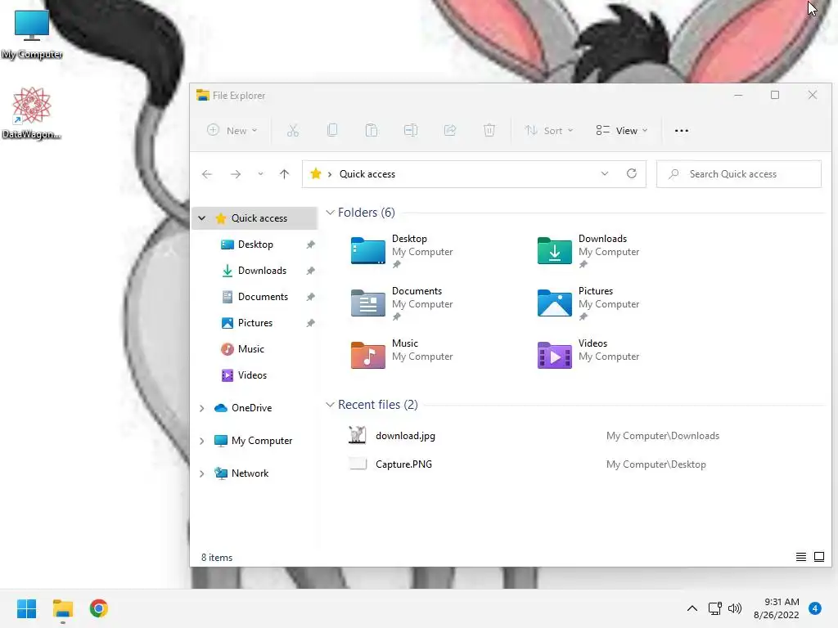The height and width of the screenshot is (628, 838).
Task: Expand OneDrive tree node
Action: [201, 408]
